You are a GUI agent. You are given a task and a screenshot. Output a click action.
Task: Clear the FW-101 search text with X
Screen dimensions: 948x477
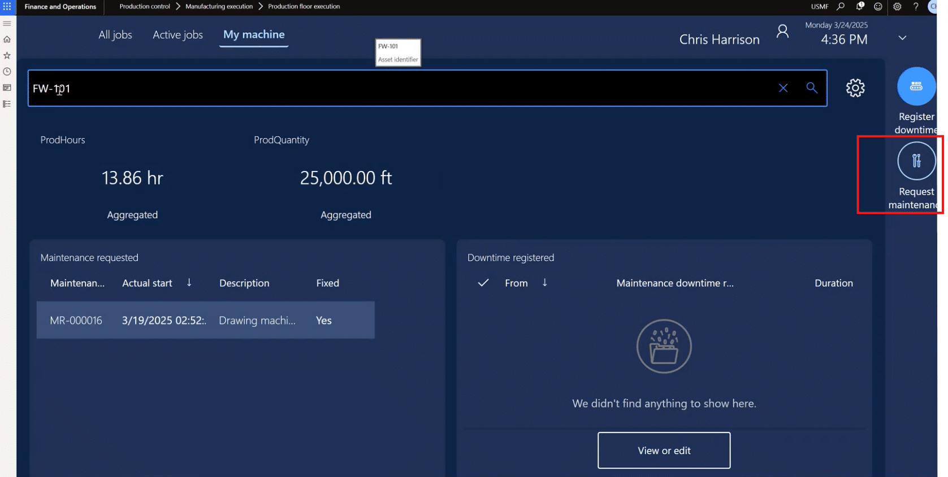(783, 88)
